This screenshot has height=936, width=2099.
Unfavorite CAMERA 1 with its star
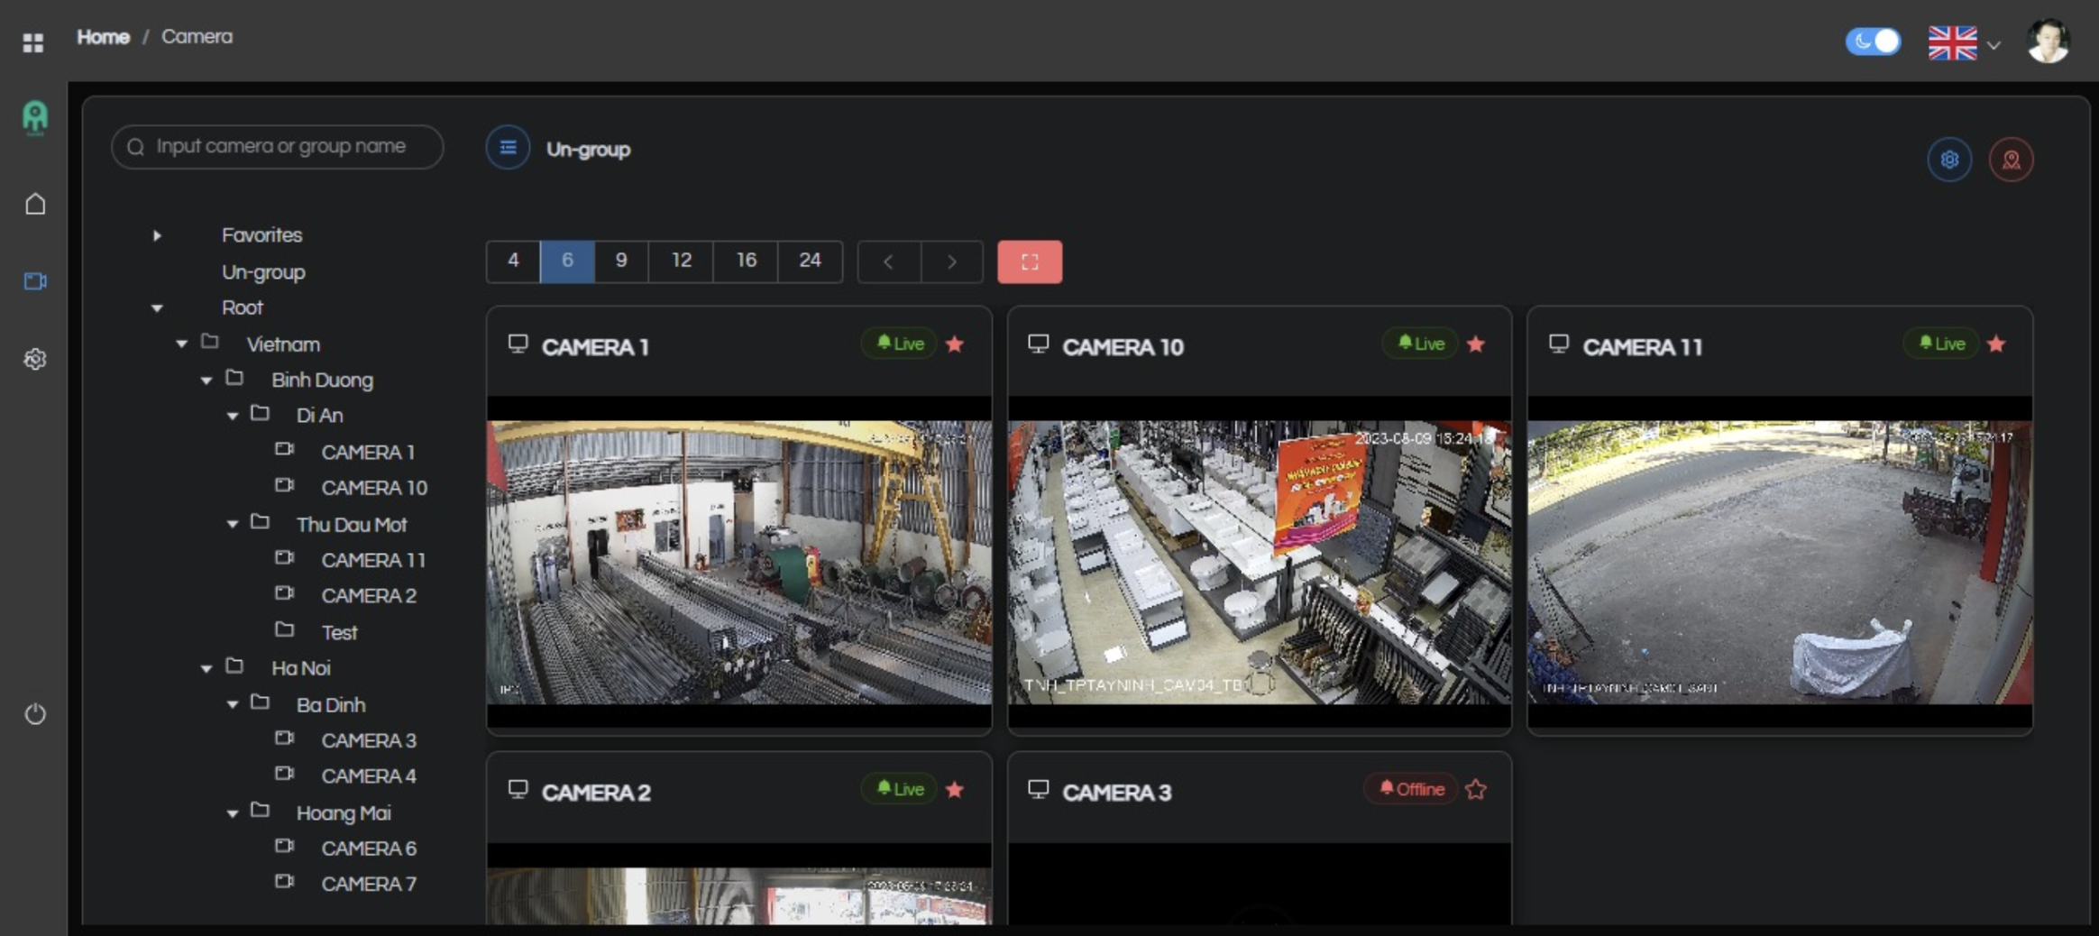[956, 344]
